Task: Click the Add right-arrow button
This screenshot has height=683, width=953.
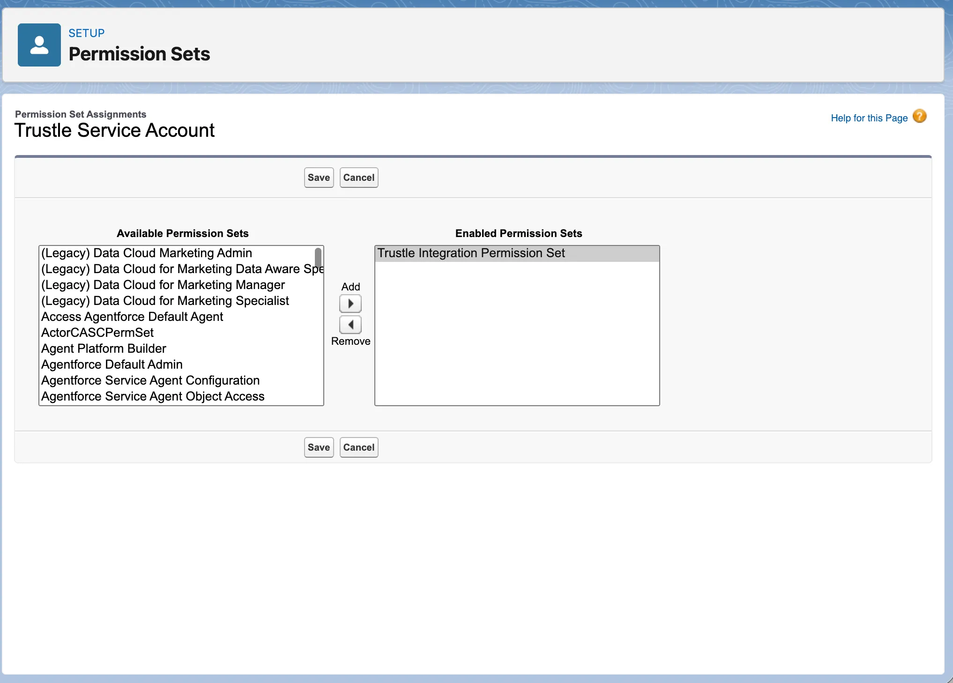Action: pyautogui.click(x=350, y=304)
